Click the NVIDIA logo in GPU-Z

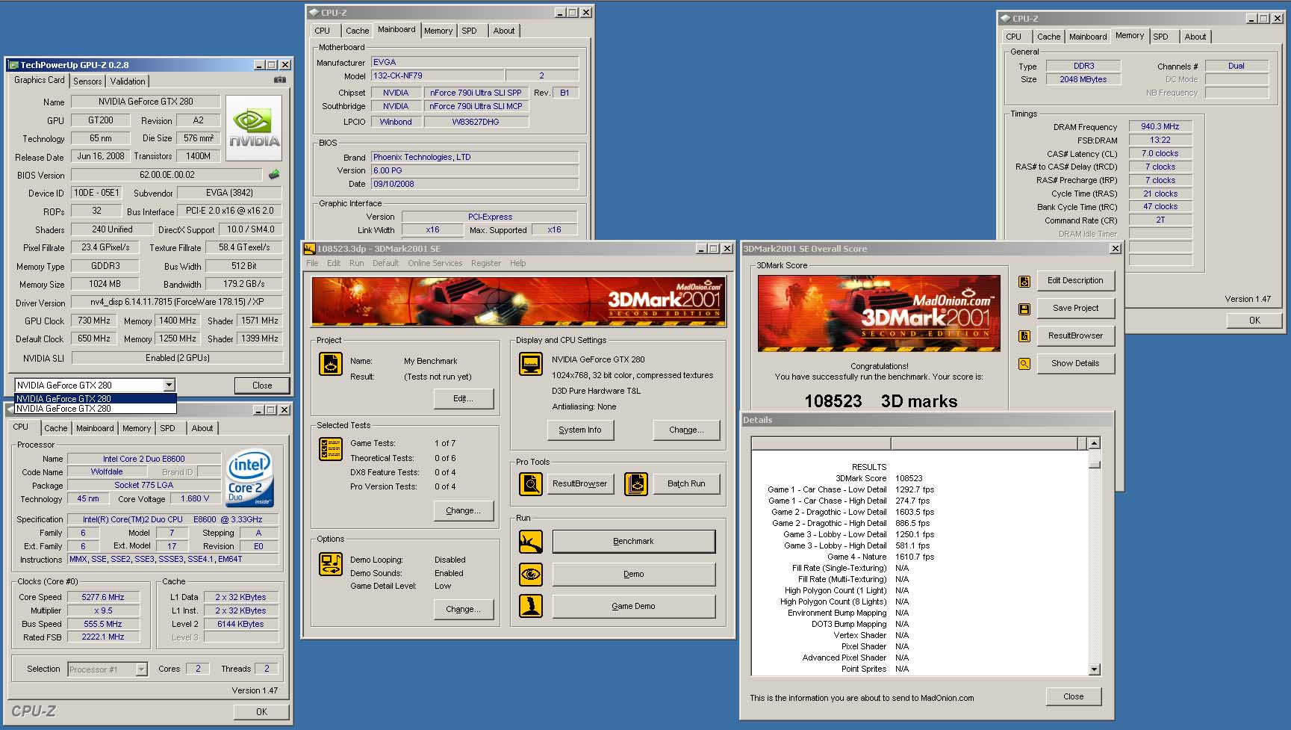pyautogui.click(x=255, y=129)
